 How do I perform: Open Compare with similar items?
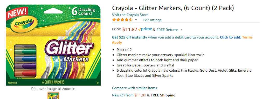[135, 88]
